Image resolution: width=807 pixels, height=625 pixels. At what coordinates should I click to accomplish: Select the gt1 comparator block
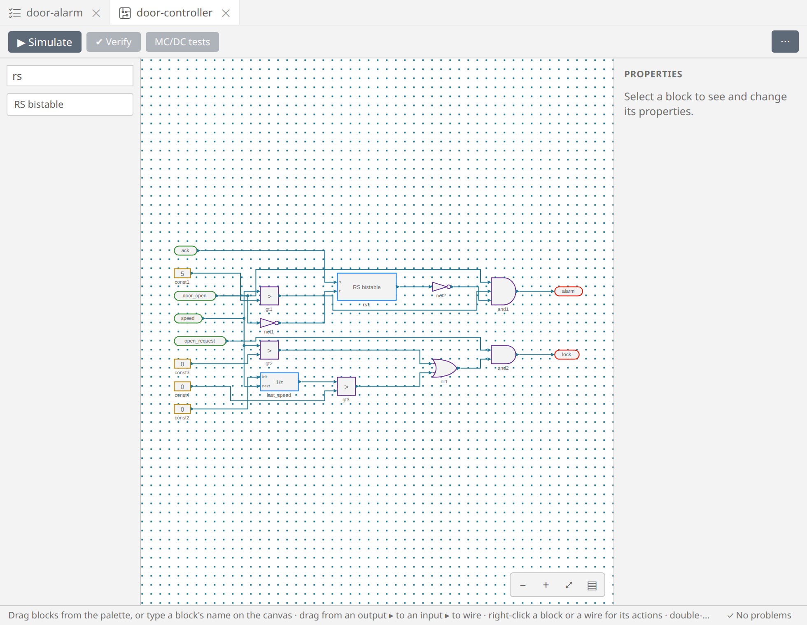(269, 296)
